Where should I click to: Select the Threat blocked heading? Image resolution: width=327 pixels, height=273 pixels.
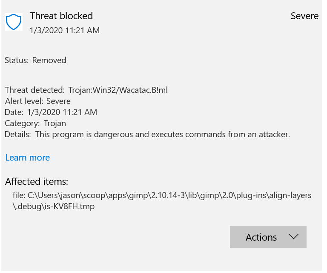(x=61, y=16)
